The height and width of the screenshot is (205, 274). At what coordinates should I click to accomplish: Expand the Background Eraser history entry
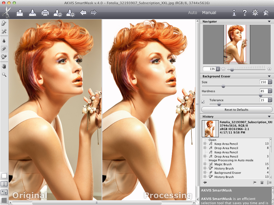tap(205, 173)
